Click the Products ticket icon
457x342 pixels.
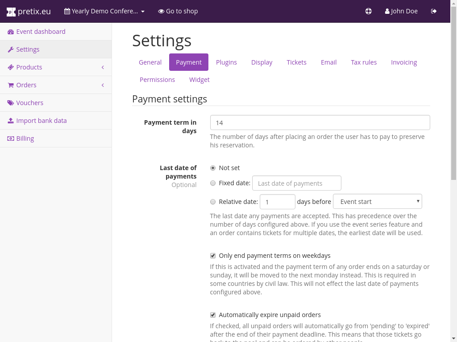(x=11, y=67)
